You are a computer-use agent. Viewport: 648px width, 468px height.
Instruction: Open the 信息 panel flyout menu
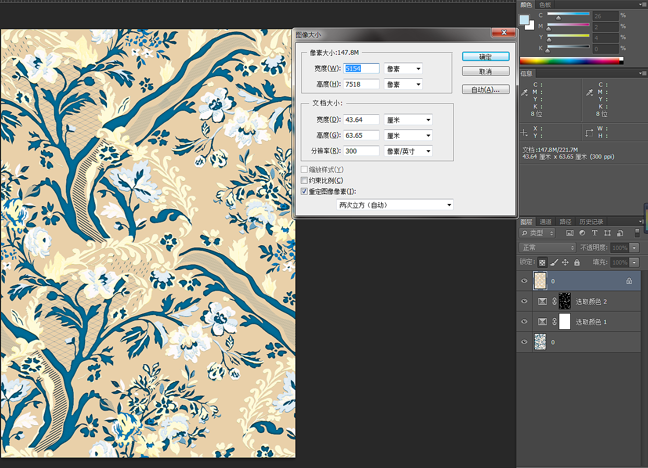coord(642,74)
